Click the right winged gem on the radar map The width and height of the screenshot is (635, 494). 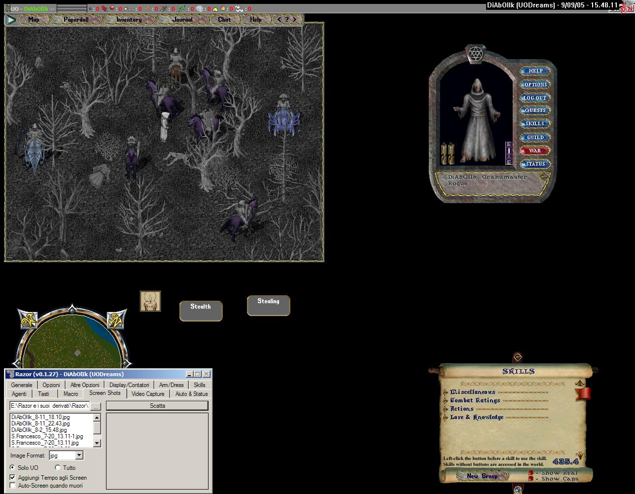(x=117, y=319)
